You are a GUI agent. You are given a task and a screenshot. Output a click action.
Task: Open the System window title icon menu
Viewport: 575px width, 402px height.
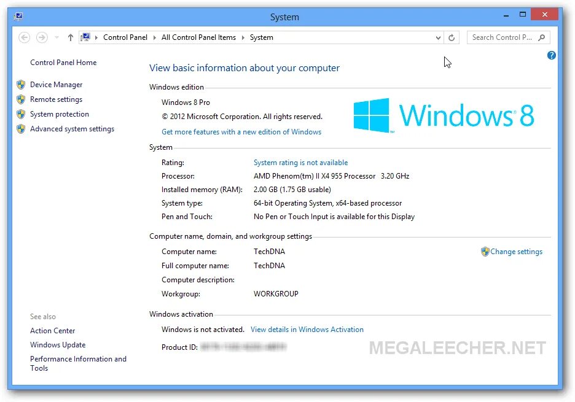[x=18, y=17]
